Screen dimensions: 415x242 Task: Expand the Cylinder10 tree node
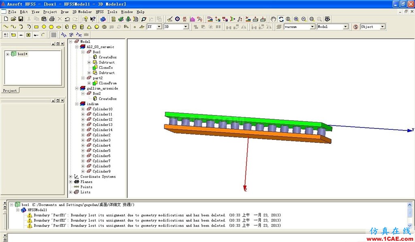coord(83,109)
